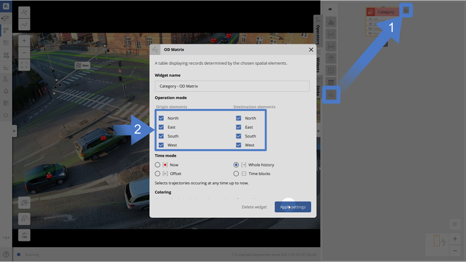
Task: Toggle West origin element checkbox
Action: click(x=161, y=145)
